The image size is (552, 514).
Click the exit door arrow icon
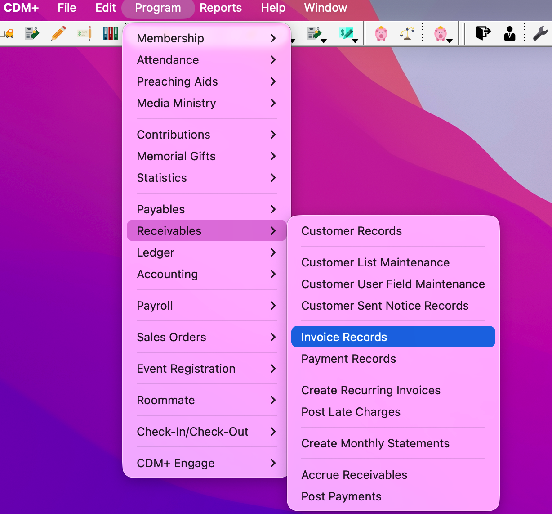[483, 33]
